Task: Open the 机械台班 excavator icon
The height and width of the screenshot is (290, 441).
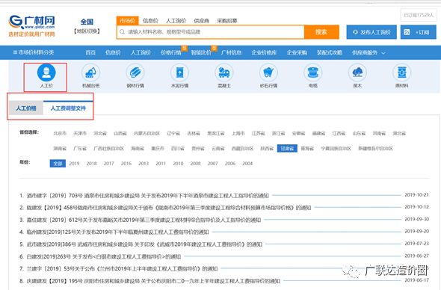Action: [x=90, y=72]
